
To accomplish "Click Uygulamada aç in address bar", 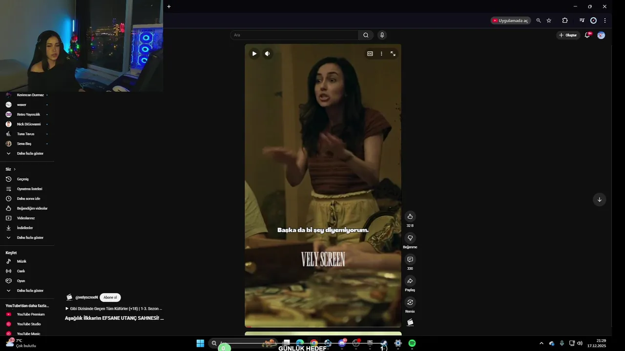I will point(510,20).
